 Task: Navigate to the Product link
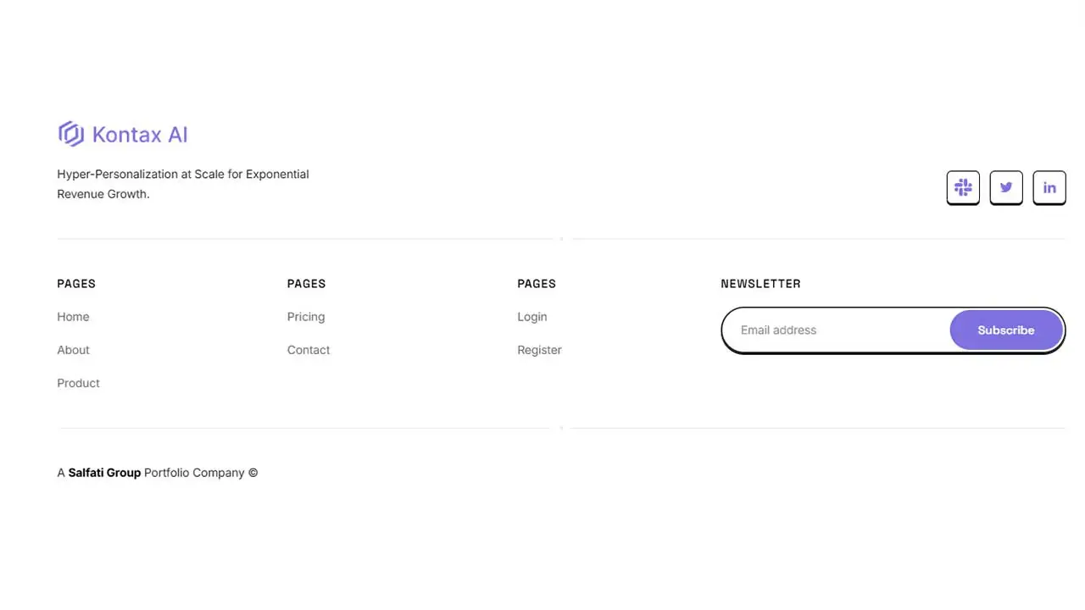coord(78,383)
